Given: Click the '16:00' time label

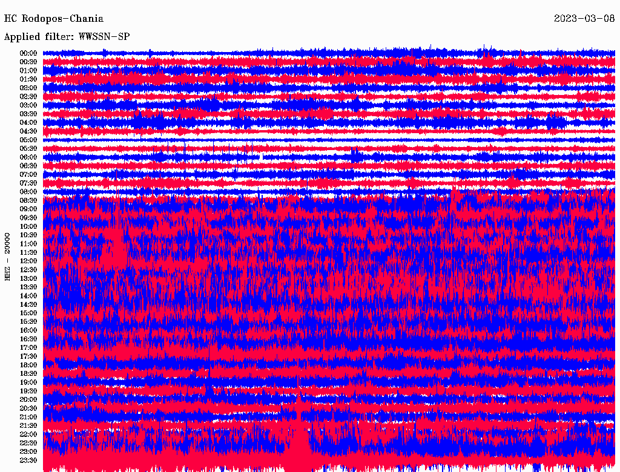Looking at the screenshot, I should 28,330.
